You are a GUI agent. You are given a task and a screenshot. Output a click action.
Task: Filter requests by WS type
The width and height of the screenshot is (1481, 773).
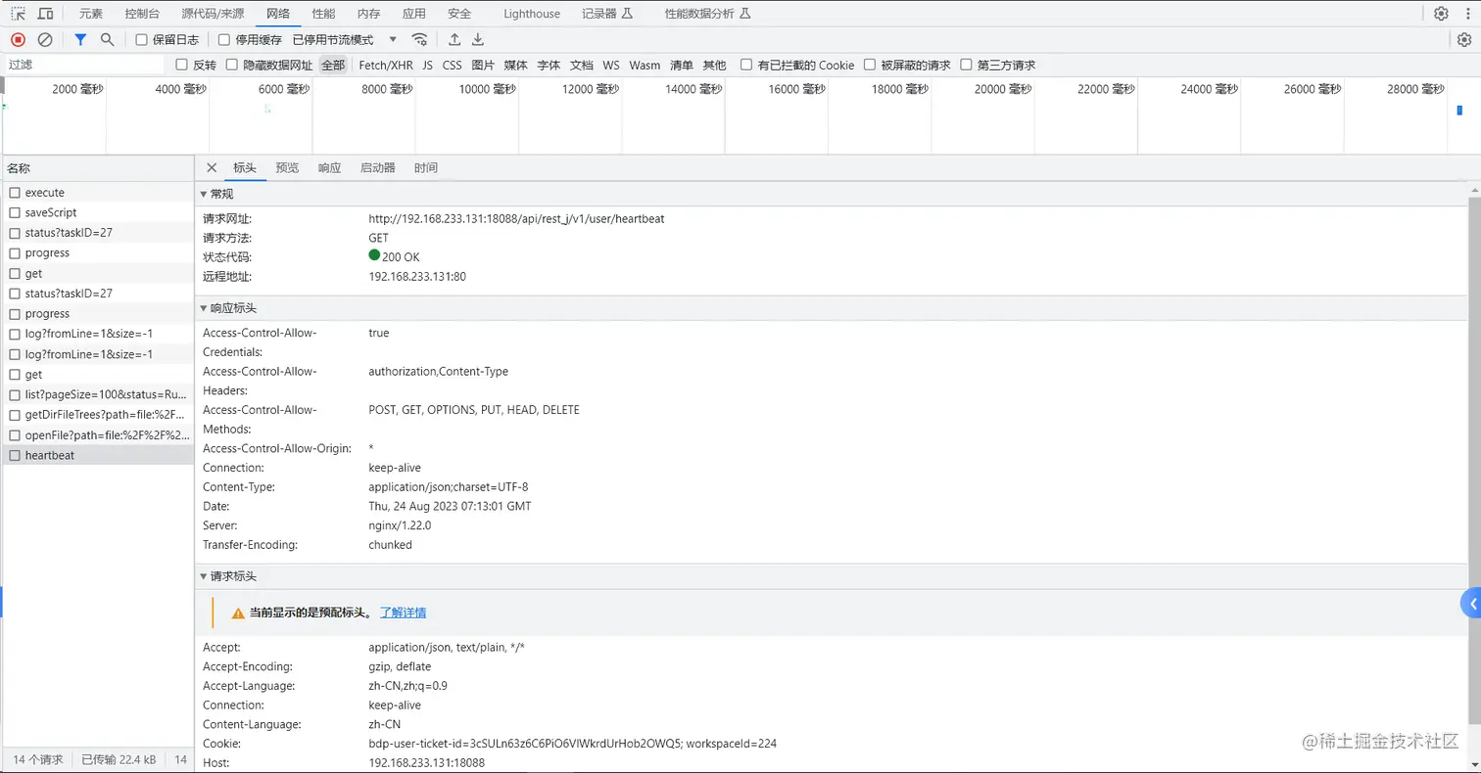pyautogui.click(x=611, y=65)
